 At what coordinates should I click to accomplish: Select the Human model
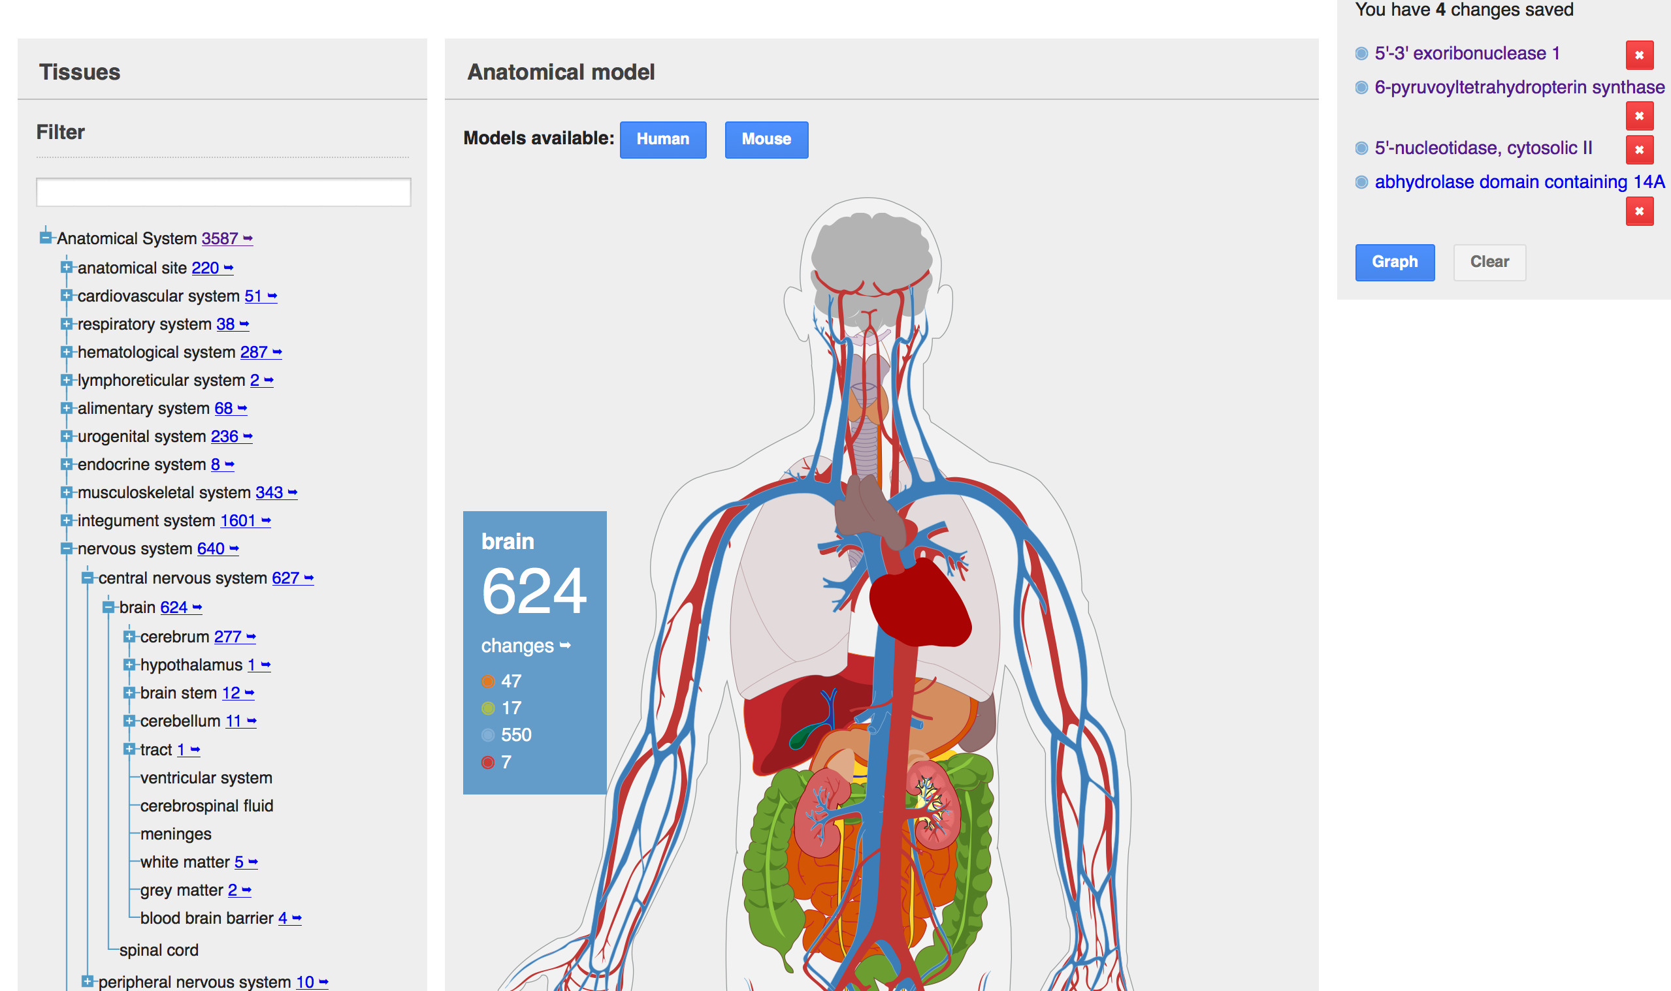(662, 140)
